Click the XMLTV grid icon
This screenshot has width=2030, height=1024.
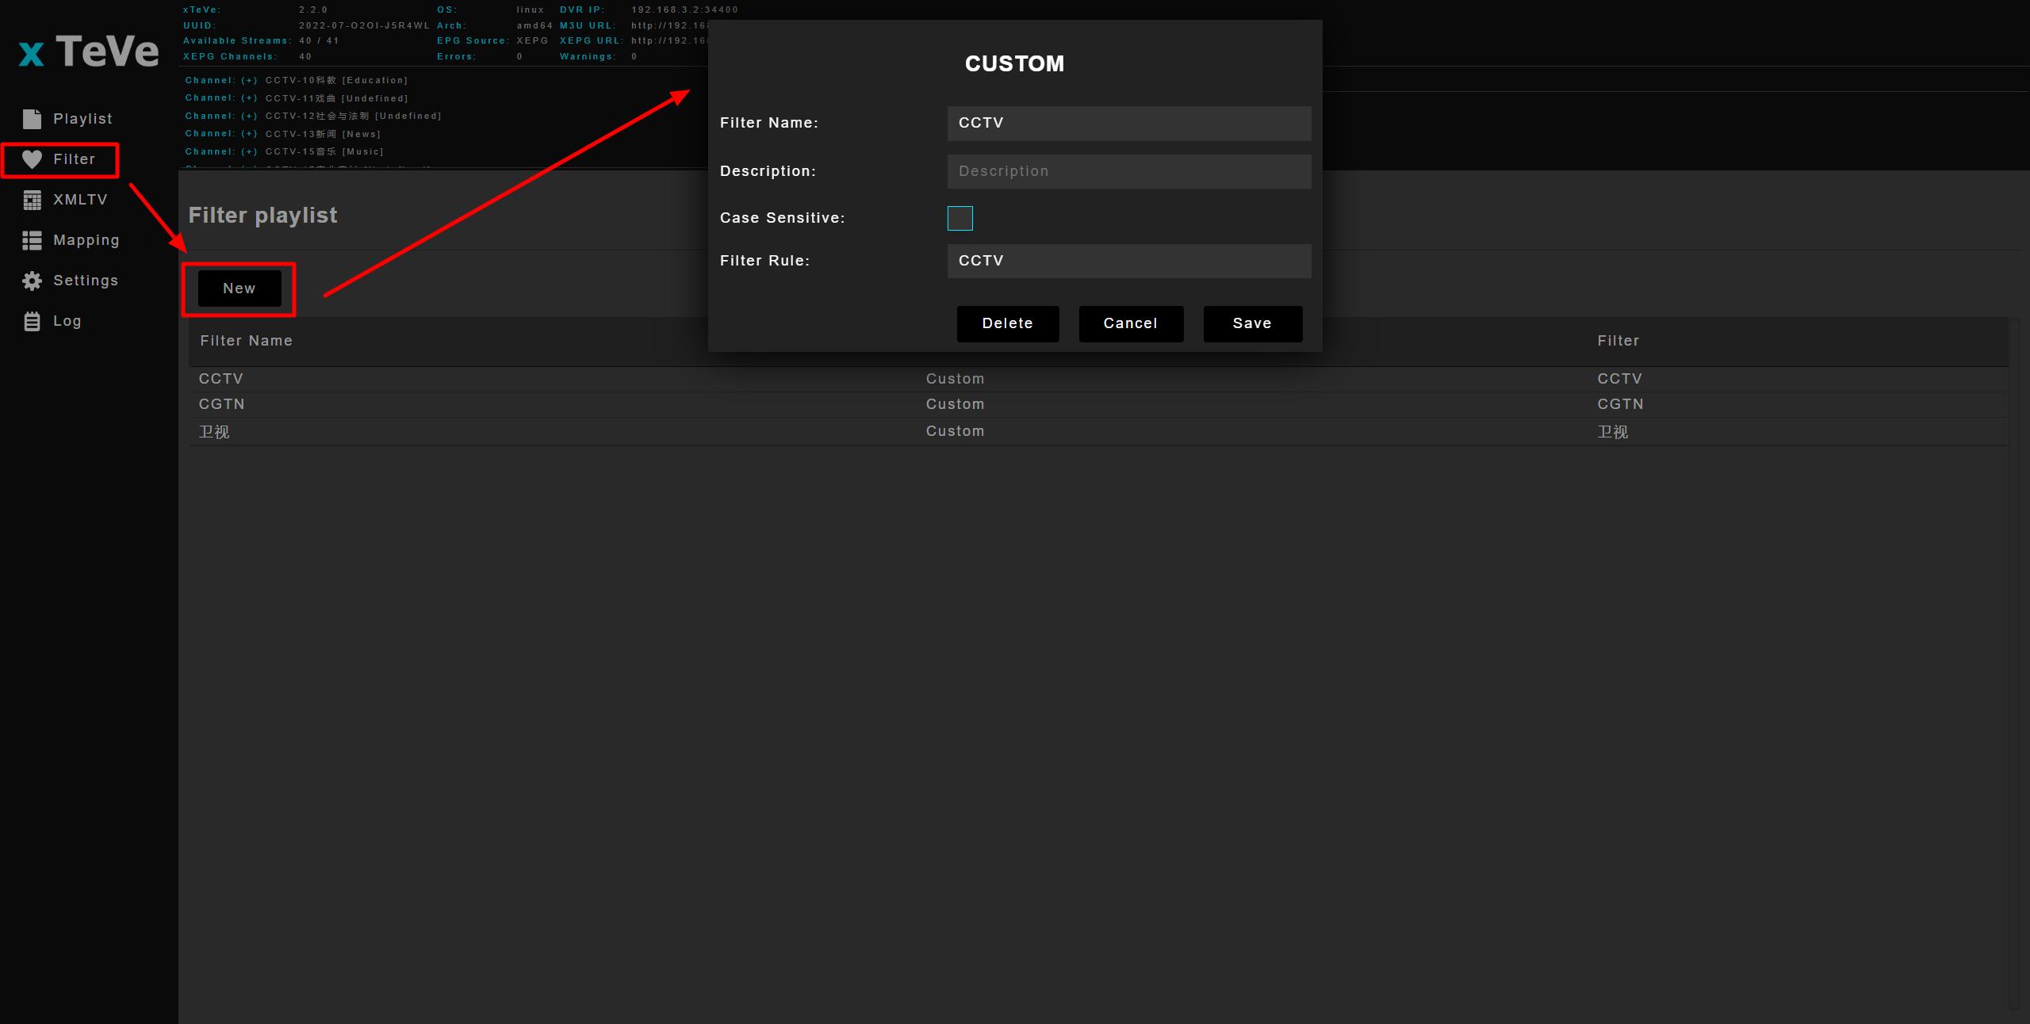32,200
